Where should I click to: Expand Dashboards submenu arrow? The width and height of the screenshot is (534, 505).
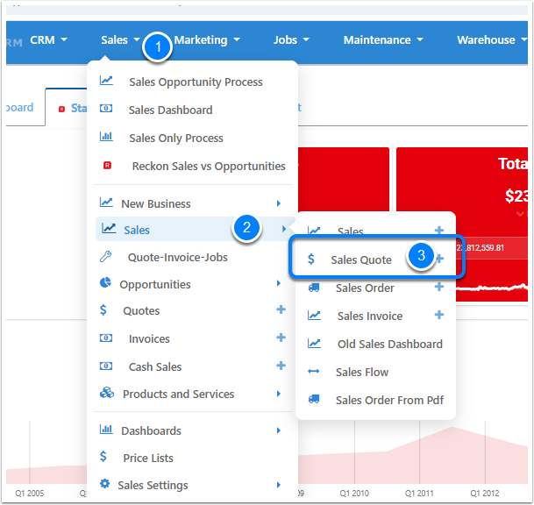[x=279, y=430]
